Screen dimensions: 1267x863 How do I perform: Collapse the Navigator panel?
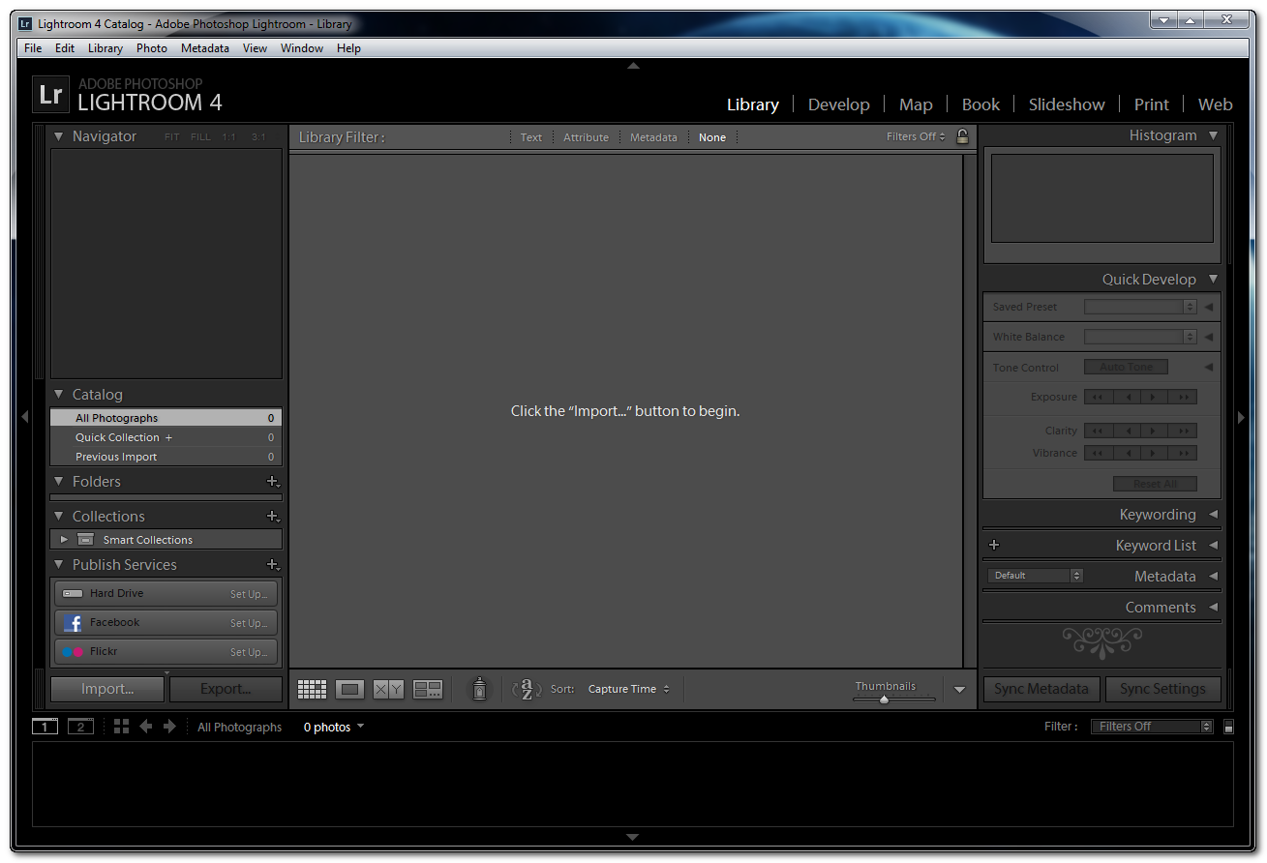click(59, 136)
